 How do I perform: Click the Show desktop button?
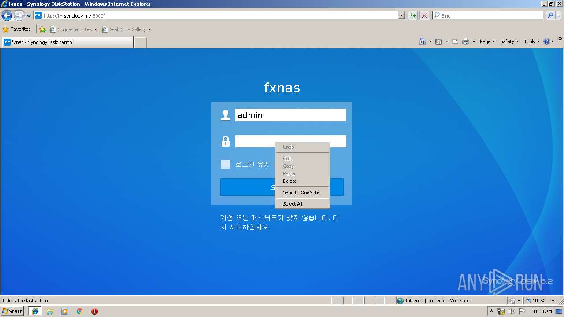click(x=559, y=311)
